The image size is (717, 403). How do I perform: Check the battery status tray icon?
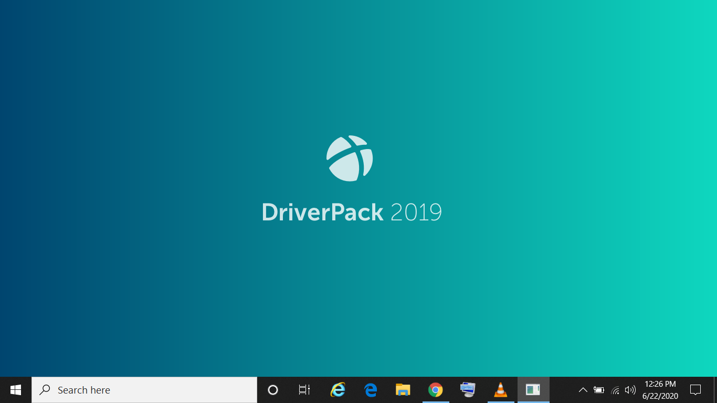point(599,390)
